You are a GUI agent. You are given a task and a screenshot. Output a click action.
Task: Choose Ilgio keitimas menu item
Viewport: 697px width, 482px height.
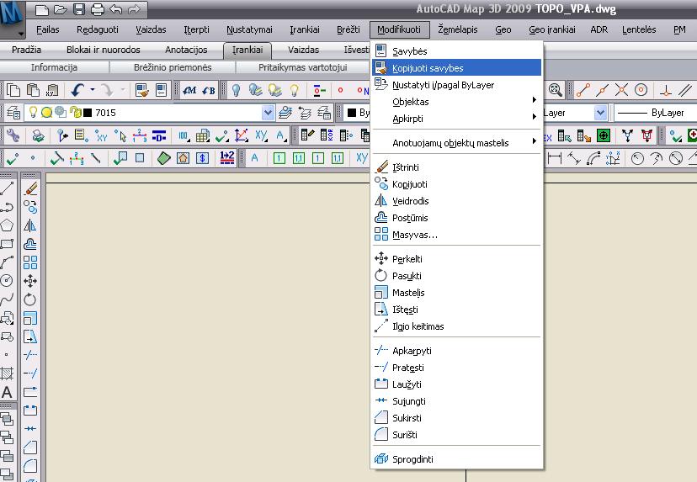(456, 326)
